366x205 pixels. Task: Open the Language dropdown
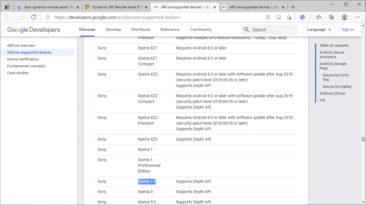click(x=318, y=30)
